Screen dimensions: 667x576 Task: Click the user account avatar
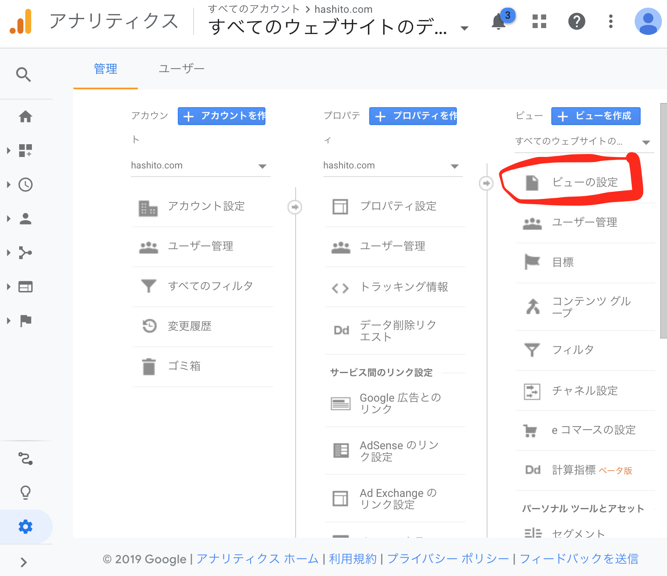coord(648,21)
